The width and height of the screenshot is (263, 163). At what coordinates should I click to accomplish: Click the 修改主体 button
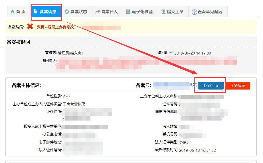[211, 86]
